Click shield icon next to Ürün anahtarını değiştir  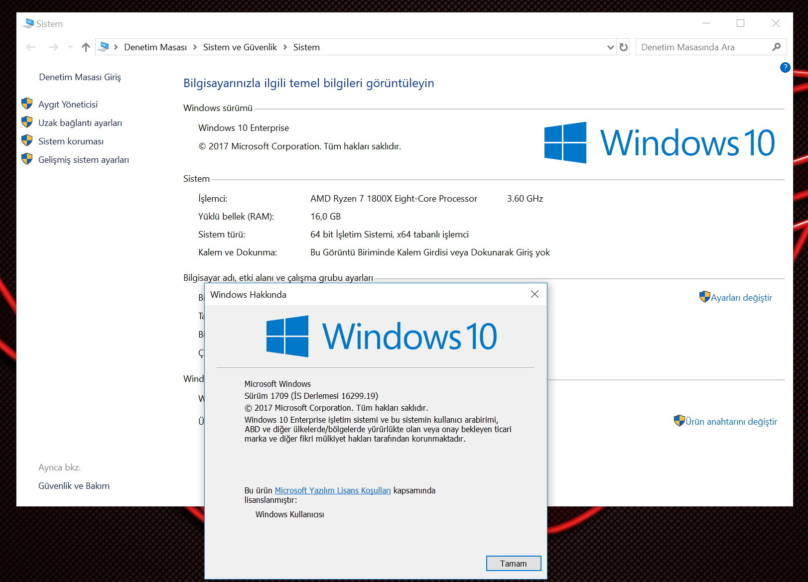pyautogui.click(x=679, y=421)
